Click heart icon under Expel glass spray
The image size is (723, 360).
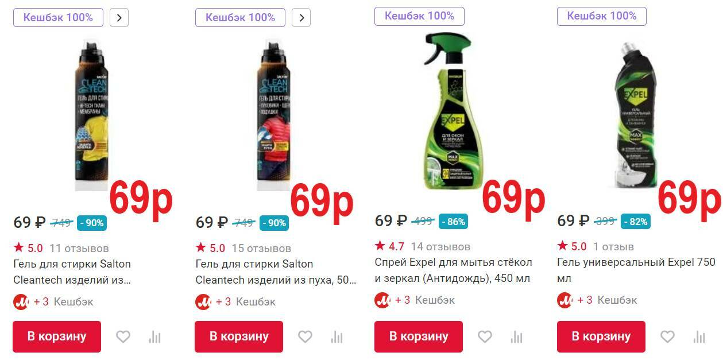tap(485, 336)
